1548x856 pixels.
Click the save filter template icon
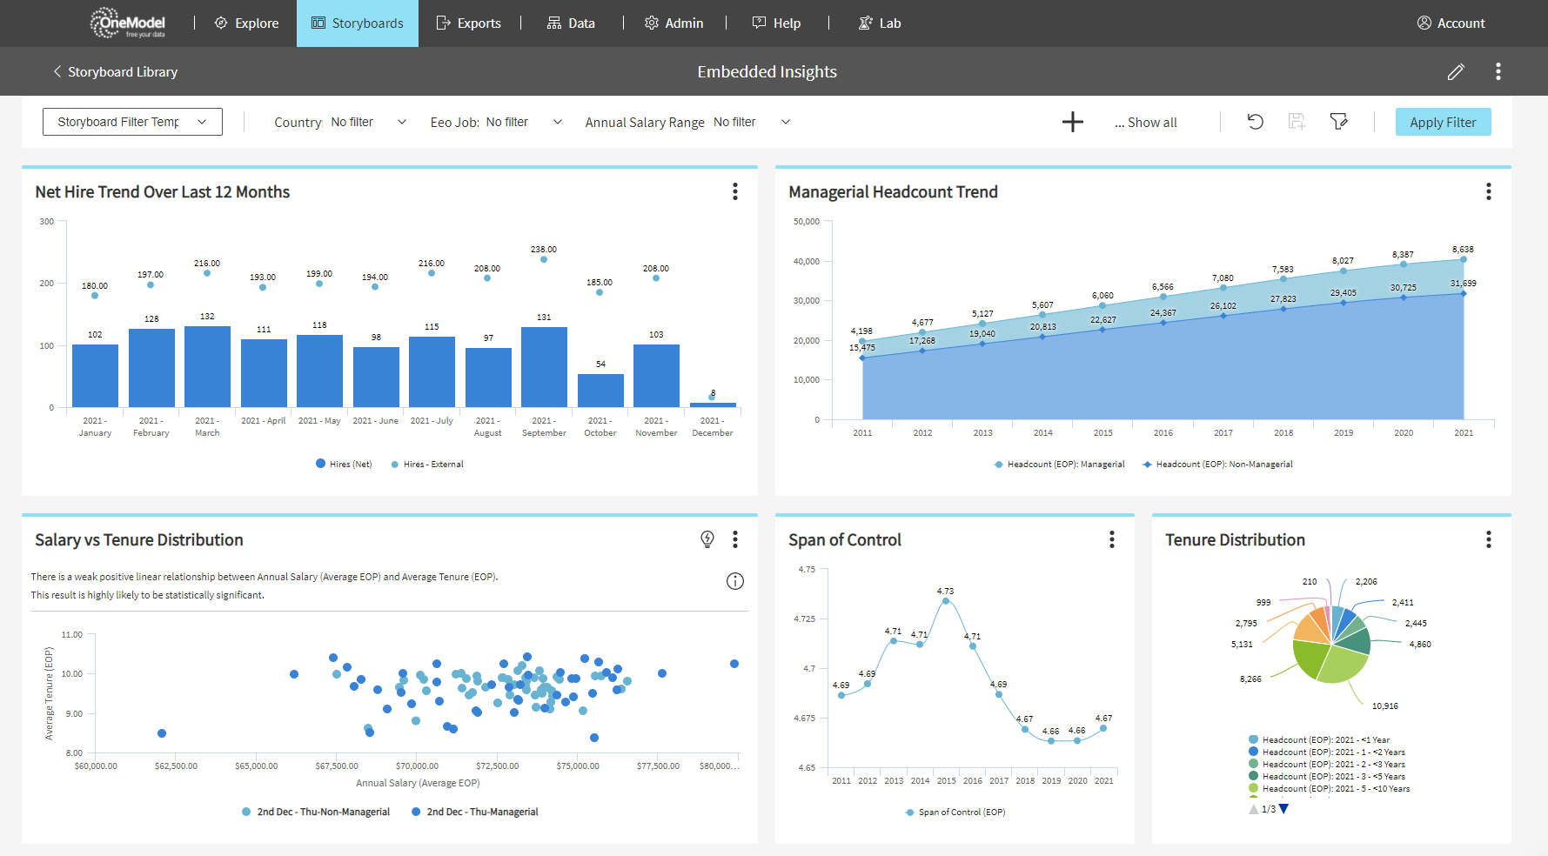(1297, 122)
